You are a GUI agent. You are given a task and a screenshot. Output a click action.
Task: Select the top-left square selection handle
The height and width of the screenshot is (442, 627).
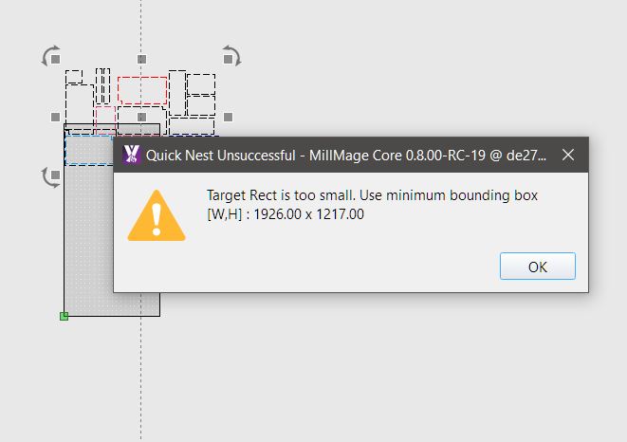(56, 59)
